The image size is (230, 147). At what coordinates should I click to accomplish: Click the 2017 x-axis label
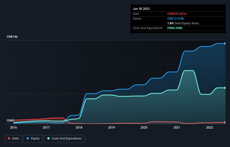[x=46, y=127]
